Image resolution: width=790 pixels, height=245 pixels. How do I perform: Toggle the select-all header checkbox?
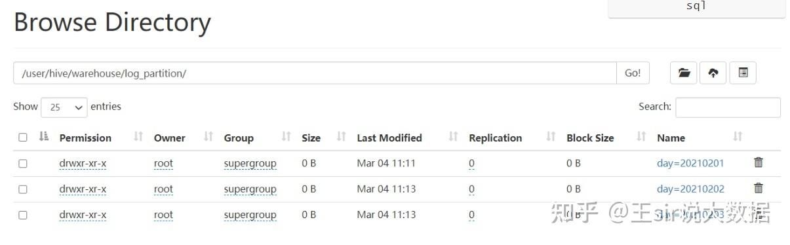(23, 138)
